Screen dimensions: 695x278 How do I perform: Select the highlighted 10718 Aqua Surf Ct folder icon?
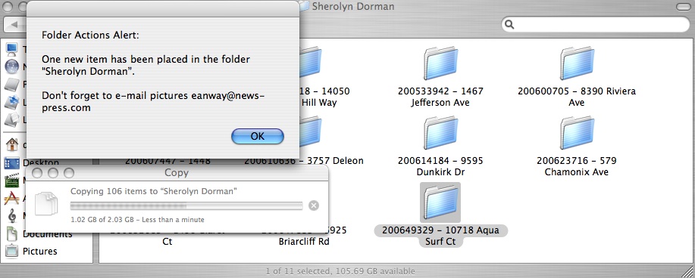[x=440, y=202]
